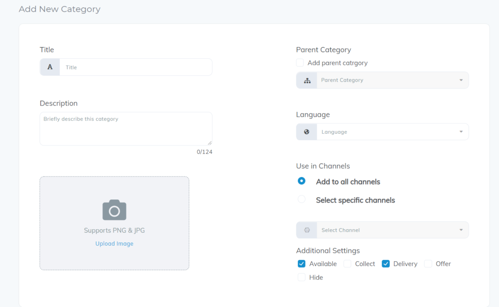This screenshot has width=499, height=307.
Task: Focus the Title input field
Action: click(136, 67)
